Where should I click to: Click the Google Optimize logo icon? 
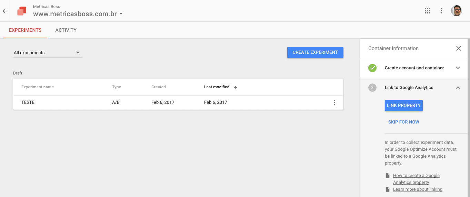pos(22,11)
